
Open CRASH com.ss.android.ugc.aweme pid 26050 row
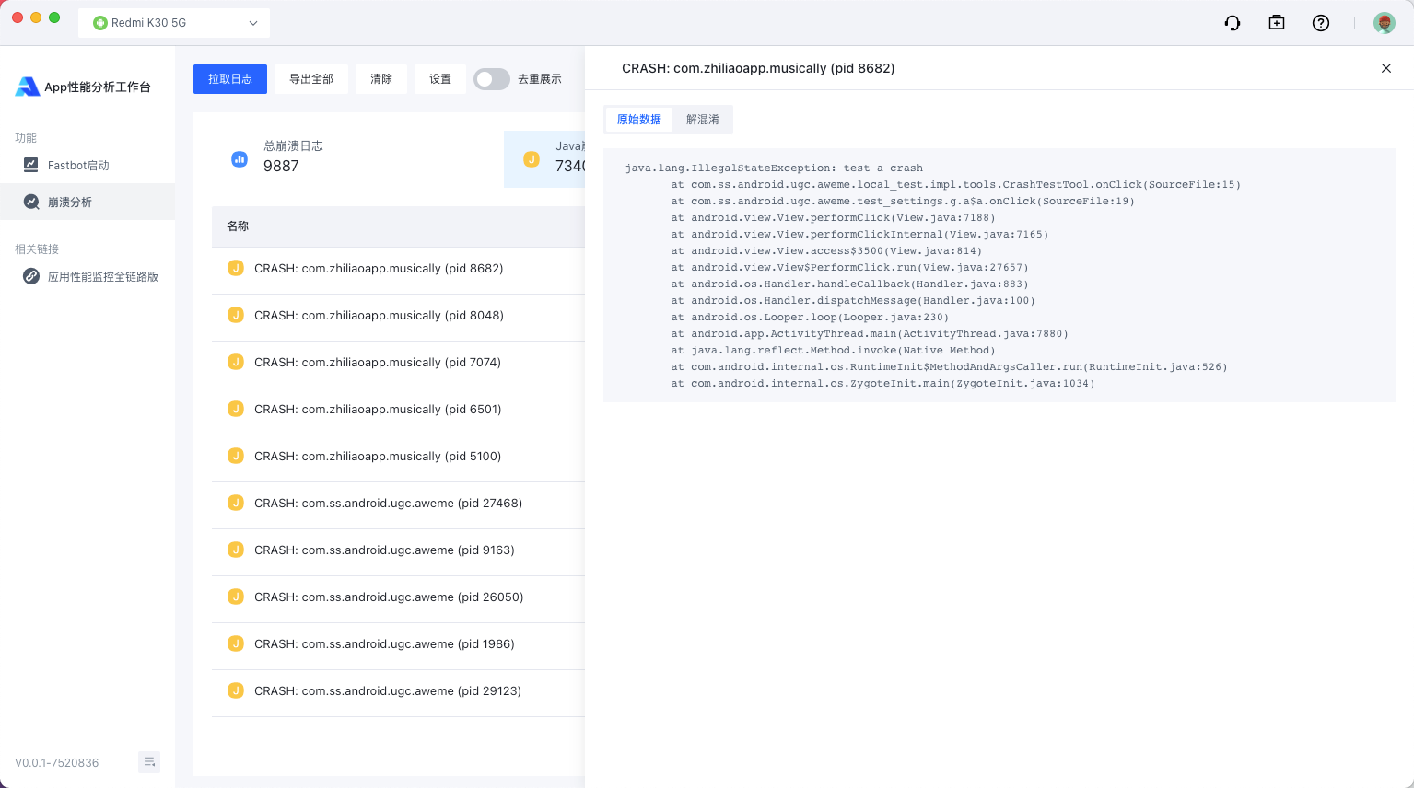pos(398,597)
